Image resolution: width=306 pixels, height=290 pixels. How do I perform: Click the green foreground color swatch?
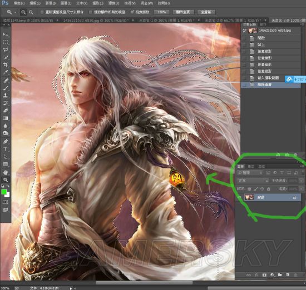coord(4,192)
